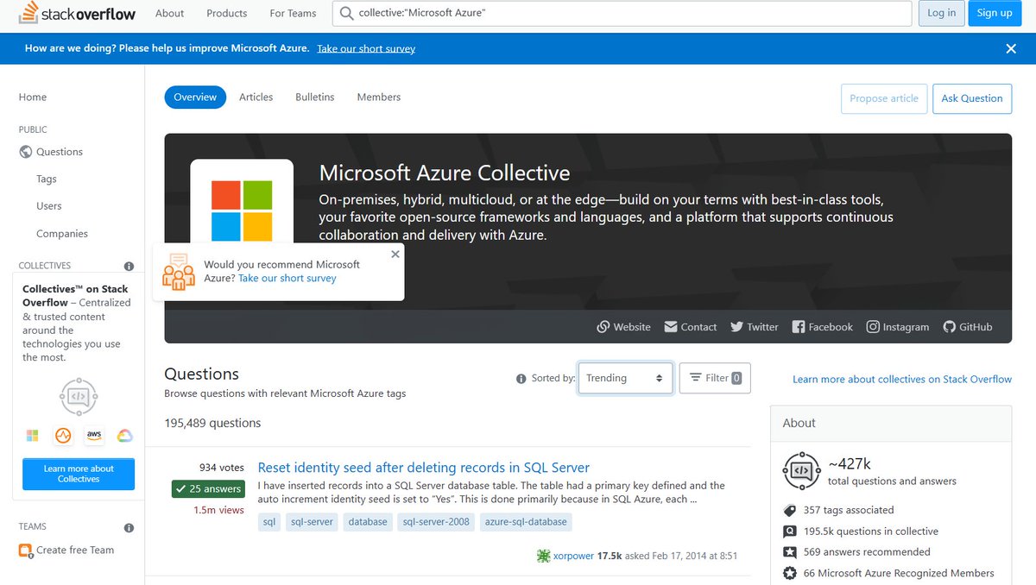Click the Sign up button
1036x585 pixels.
point(995,13)
